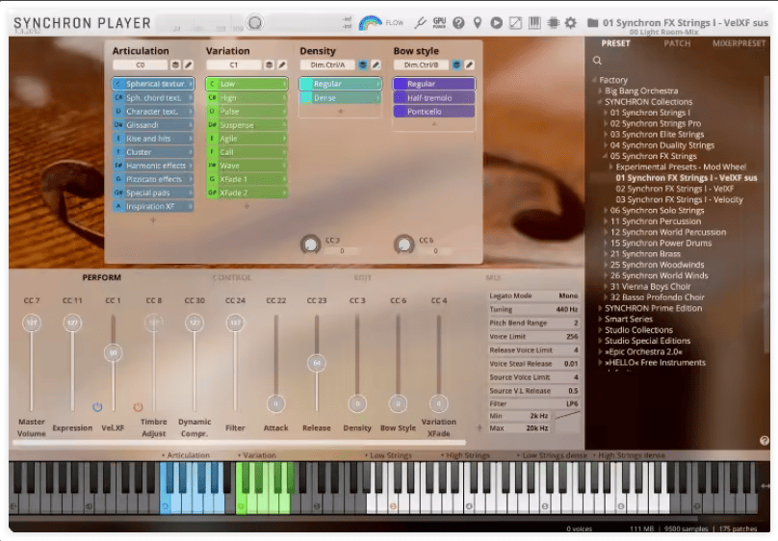Expand the Smart Series folder

point(601,319)
